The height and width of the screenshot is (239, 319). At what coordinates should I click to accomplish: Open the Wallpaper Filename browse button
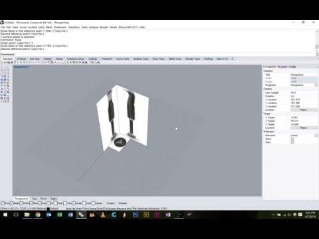click(x=316, y=135)
